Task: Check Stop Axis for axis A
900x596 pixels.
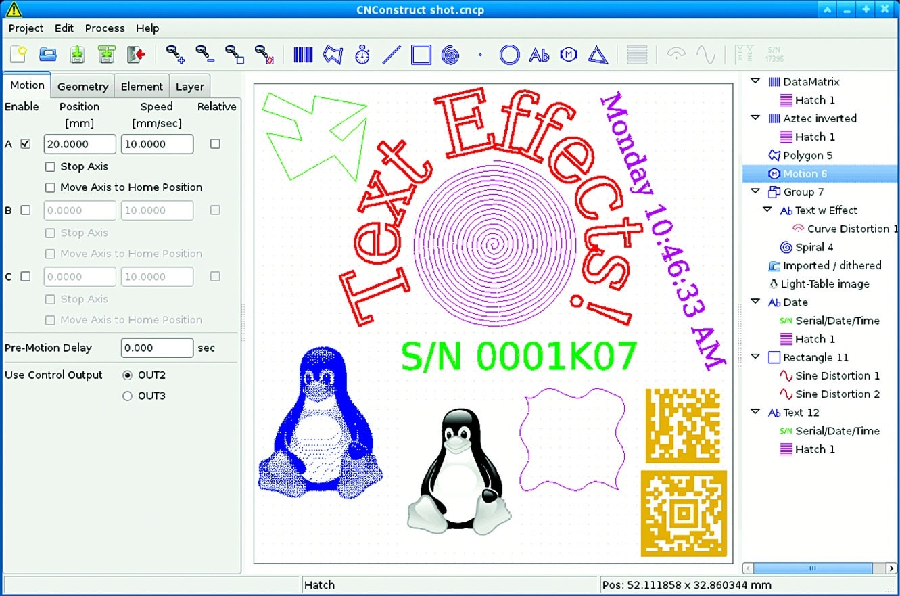Action: point(49,166)
